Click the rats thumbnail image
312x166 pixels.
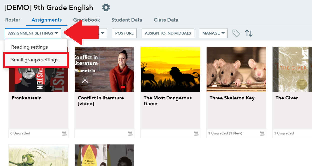tap(236, 69)
